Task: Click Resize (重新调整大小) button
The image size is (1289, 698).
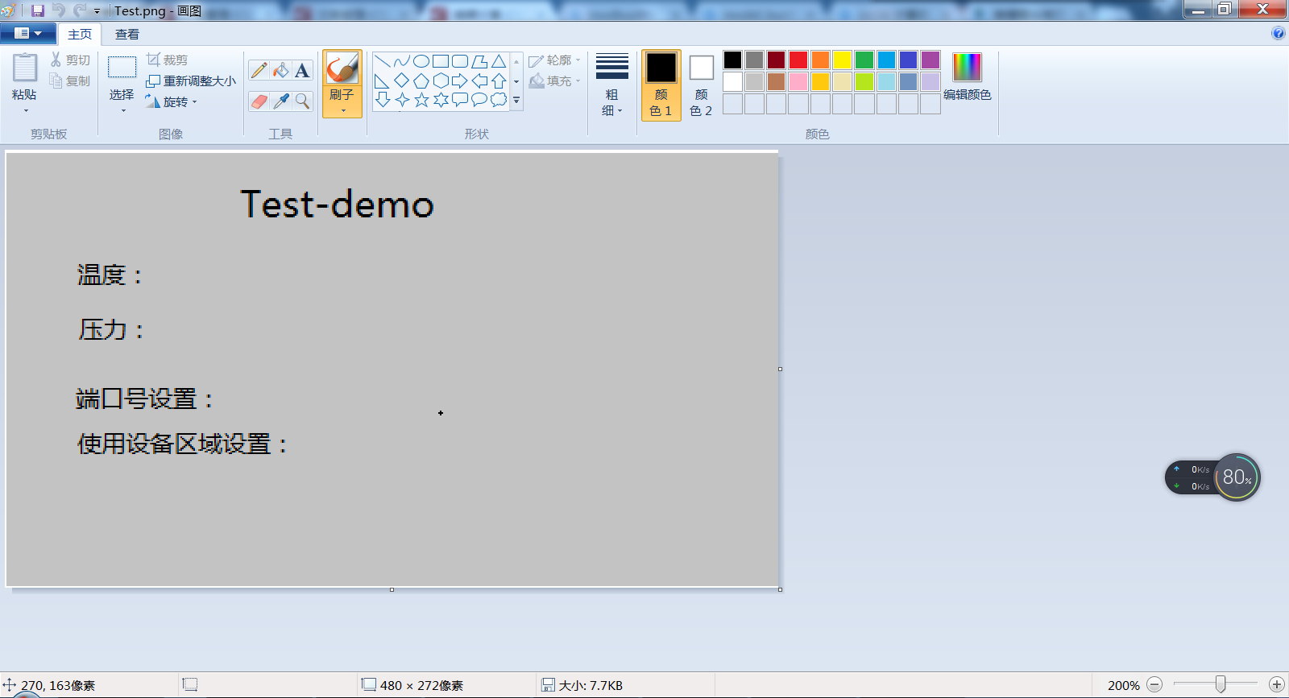Action: (191, 81)
